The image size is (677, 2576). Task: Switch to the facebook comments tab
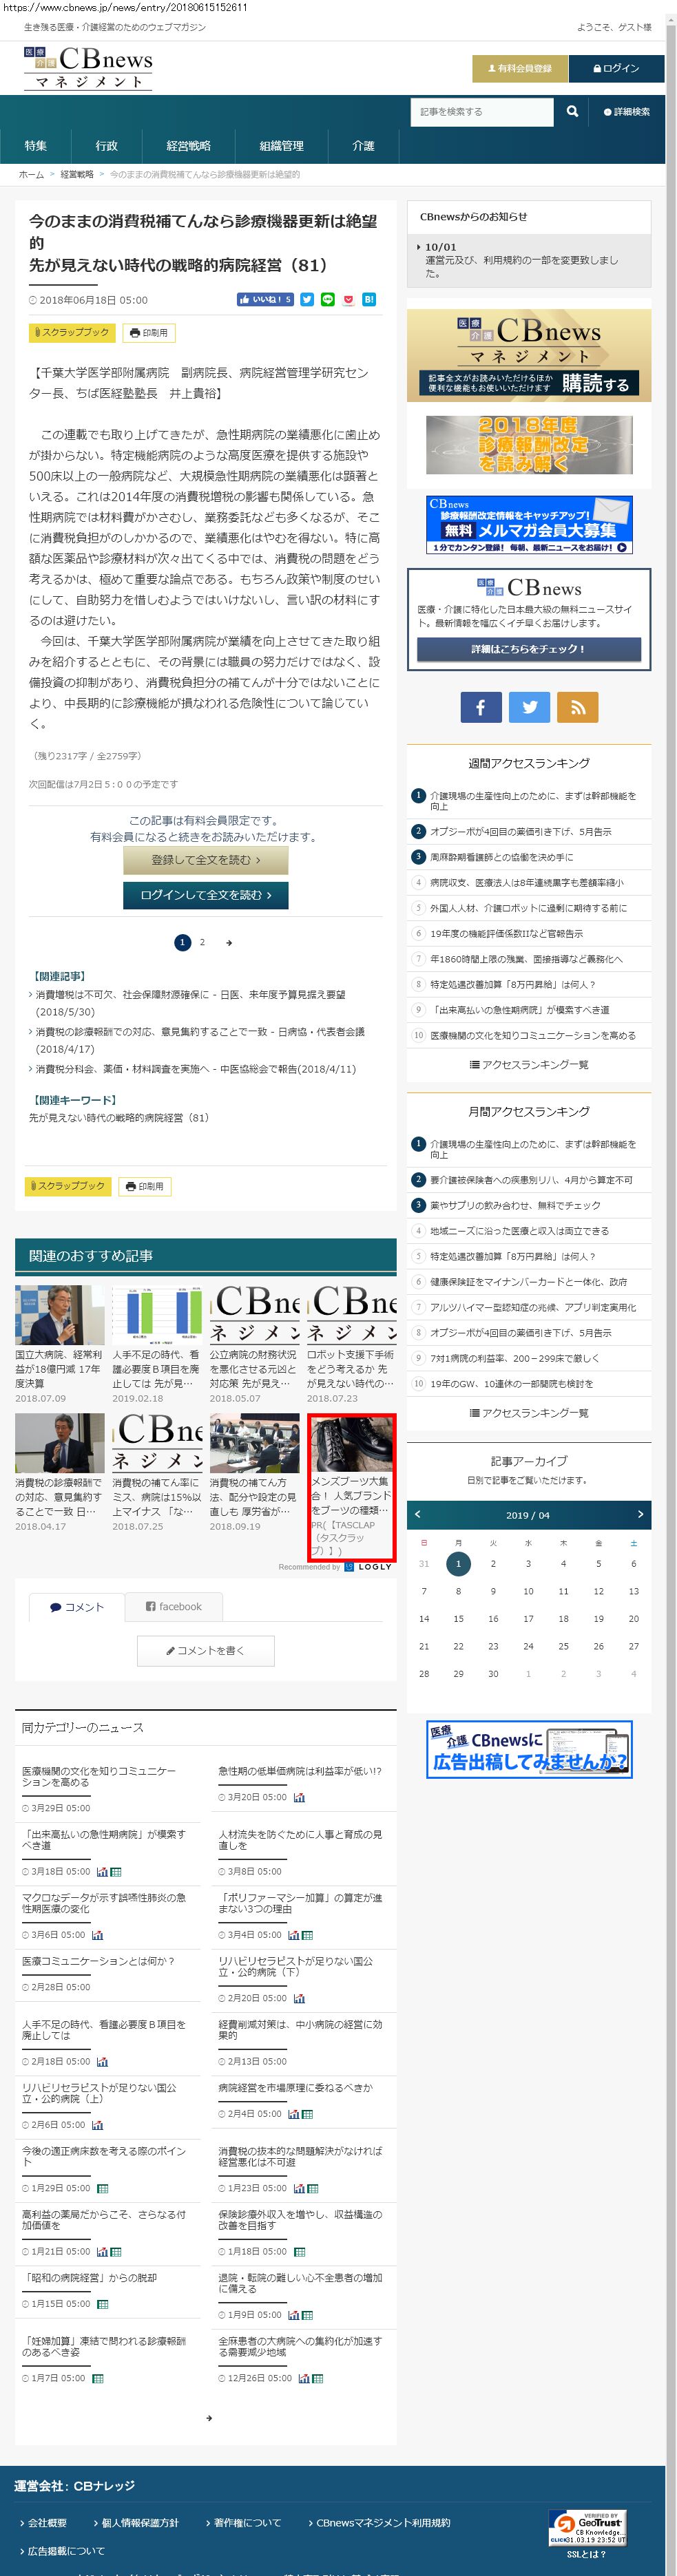pos(174,1606)
